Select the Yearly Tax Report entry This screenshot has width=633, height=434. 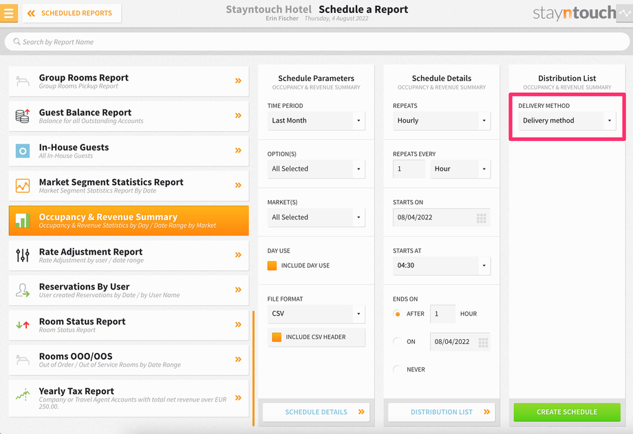[129, 398]
